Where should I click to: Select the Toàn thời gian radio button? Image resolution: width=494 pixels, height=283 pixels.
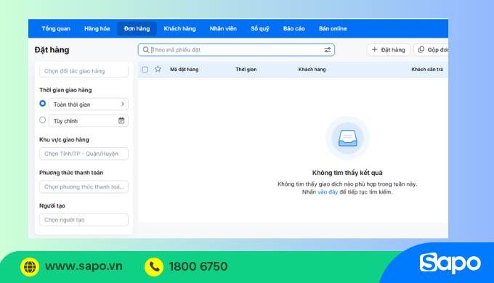point(43,103)
